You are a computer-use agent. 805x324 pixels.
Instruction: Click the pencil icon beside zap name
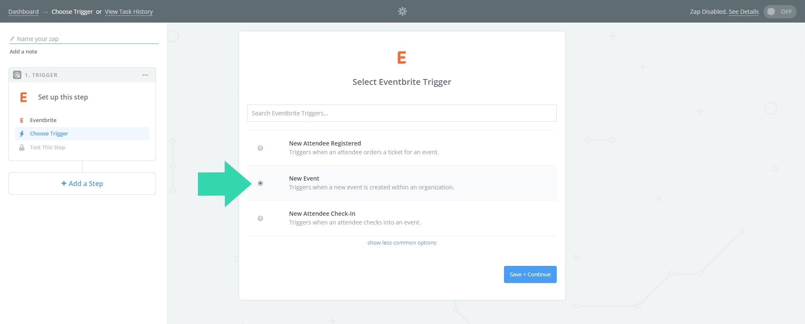(12, 39)
